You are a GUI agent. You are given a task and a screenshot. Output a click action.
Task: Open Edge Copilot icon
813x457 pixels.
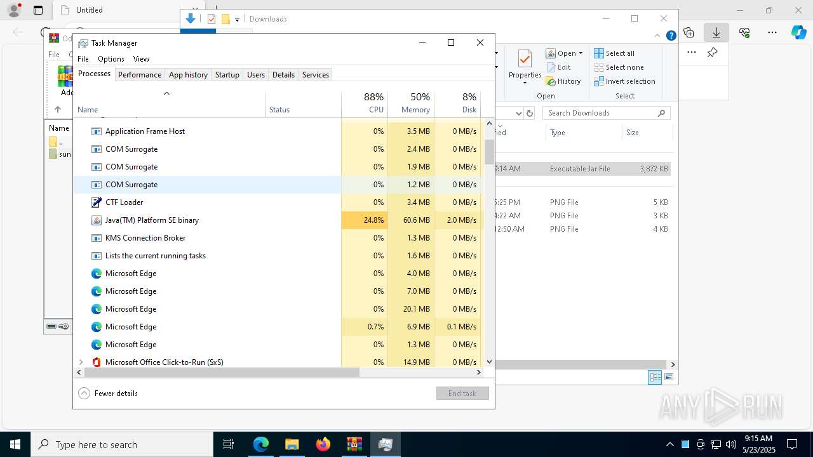tap(798, 32)
